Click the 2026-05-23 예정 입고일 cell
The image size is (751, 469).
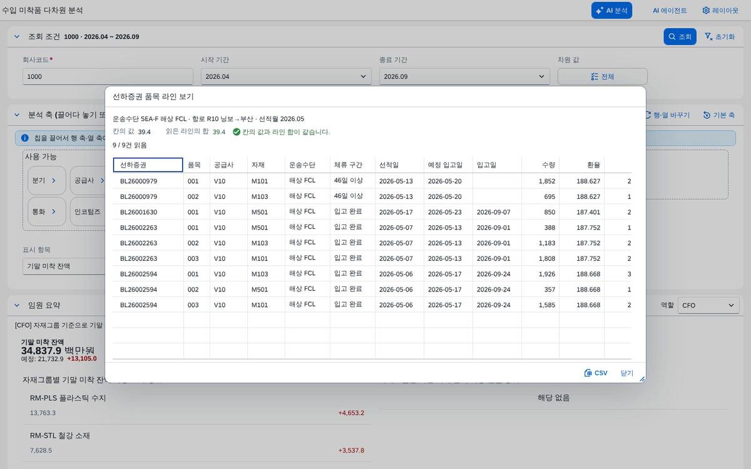[449, 212]
